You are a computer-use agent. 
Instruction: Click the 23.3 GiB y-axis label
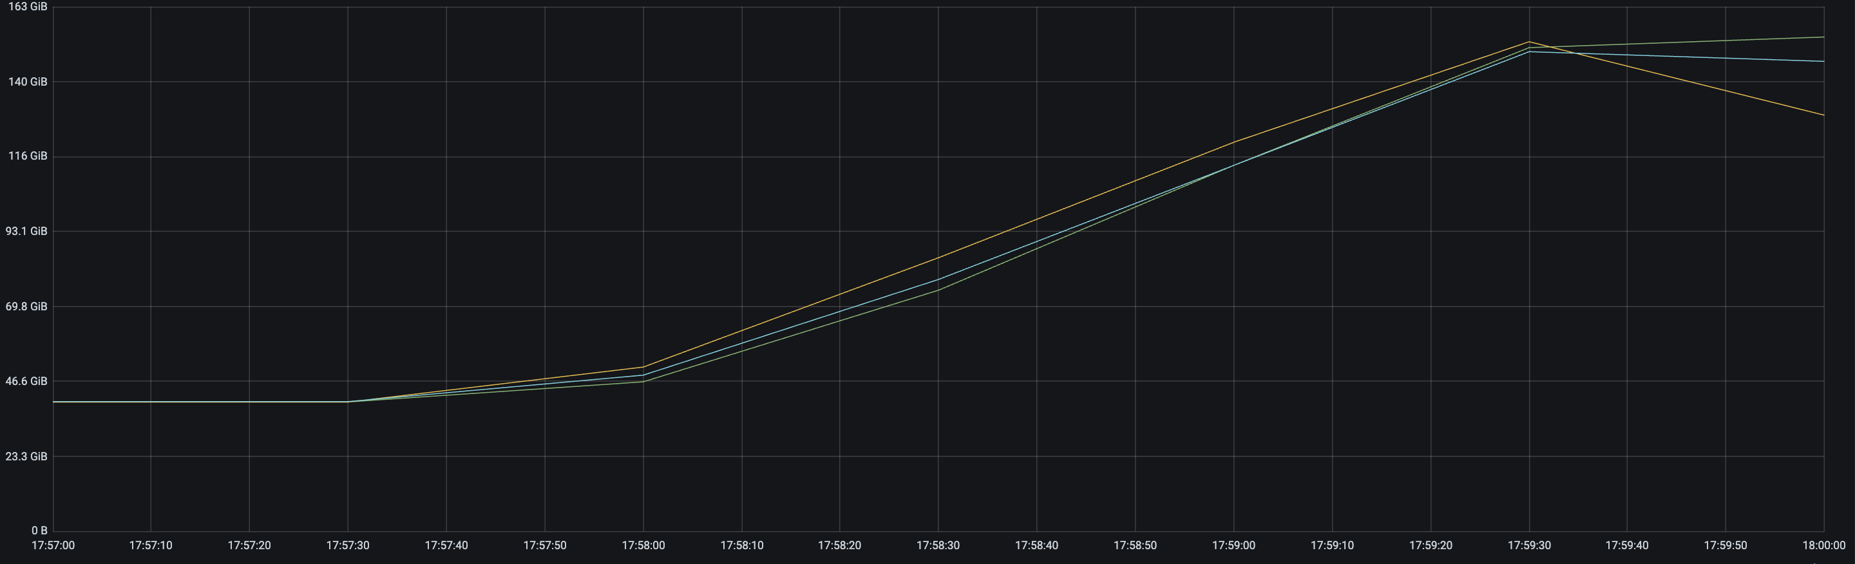click(26, 456)
